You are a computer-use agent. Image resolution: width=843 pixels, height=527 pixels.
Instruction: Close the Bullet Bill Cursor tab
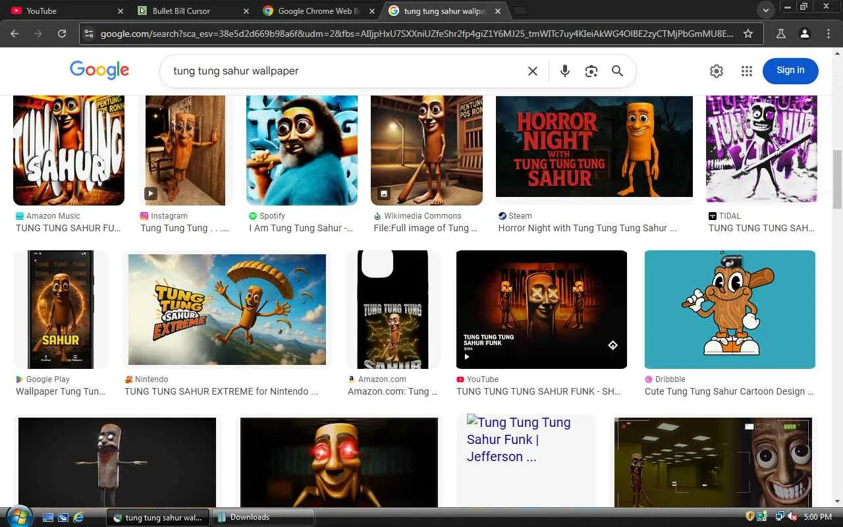[x=246, y=11]
